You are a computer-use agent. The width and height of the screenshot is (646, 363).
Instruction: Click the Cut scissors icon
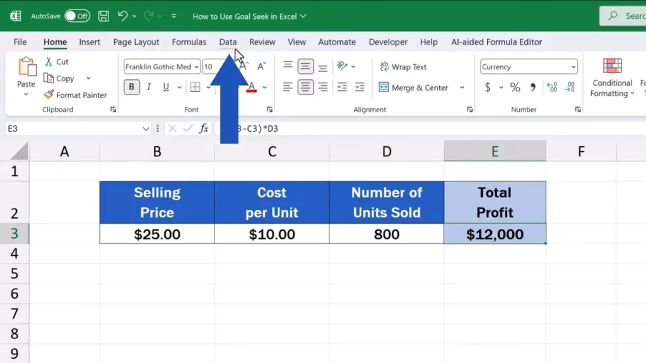click(49, 62)
